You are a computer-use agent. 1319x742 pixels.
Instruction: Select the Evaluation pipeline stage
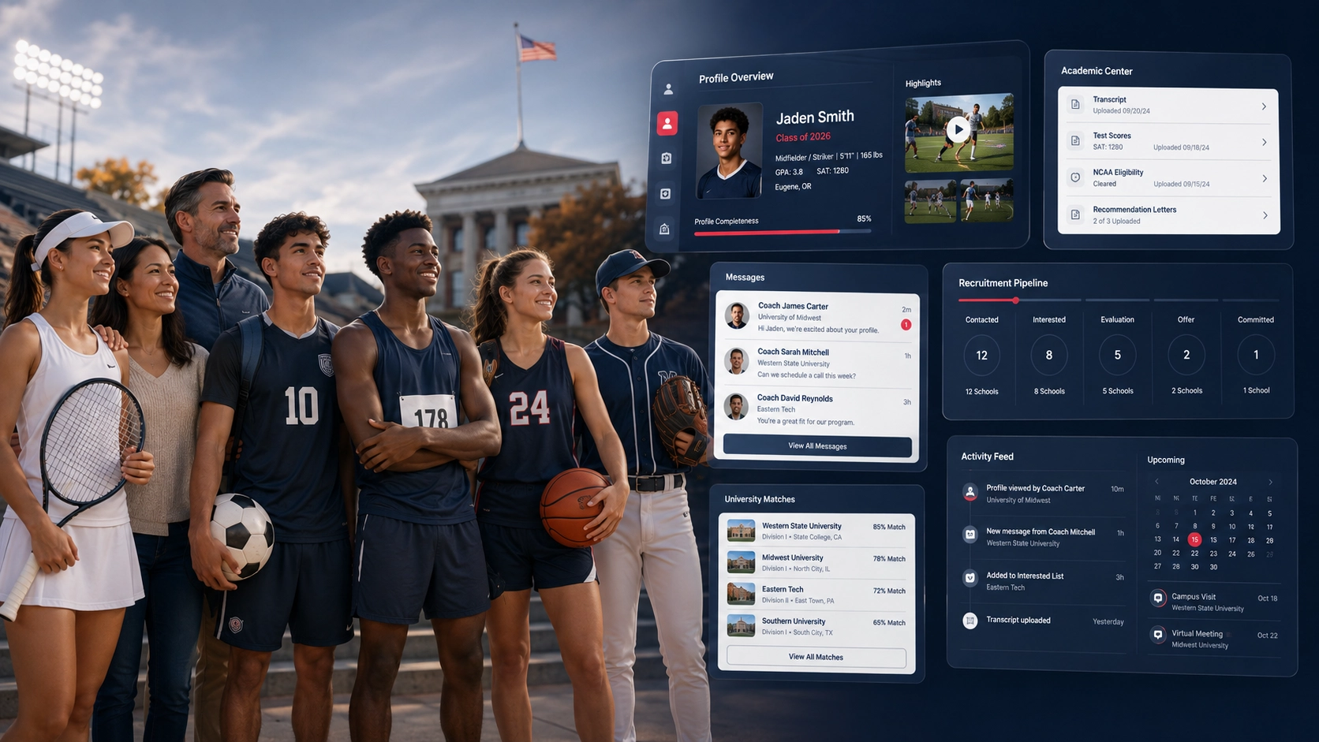pyautogui.click(x=1118, y=320)
